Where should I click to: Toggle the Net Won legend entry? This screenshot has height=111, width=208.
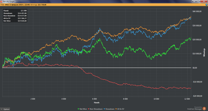82,109
